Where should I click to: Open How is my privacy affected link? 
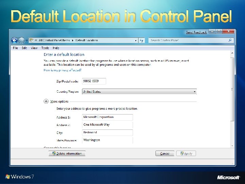(x=63, y=70)
